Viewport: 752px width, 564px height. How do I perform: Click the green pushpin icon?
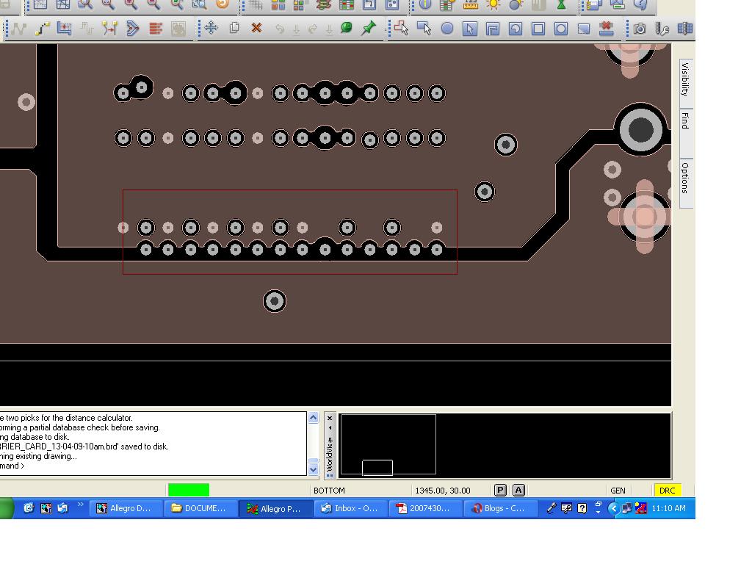click(367, 29)
